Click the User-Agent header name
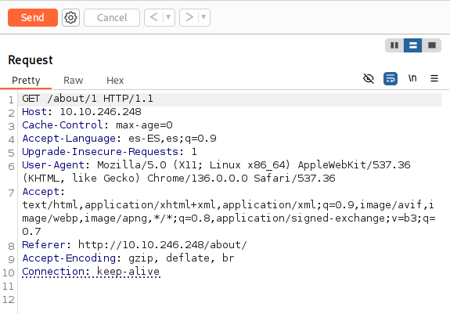Image resolution: width=450 pixels, height=314 pixels. click(53, 165)
